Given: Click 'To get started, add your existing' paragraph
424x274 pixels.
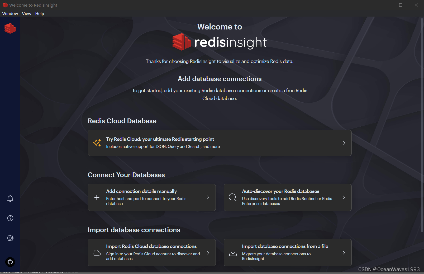Looking at the screenshot, I should coord(220,94).
